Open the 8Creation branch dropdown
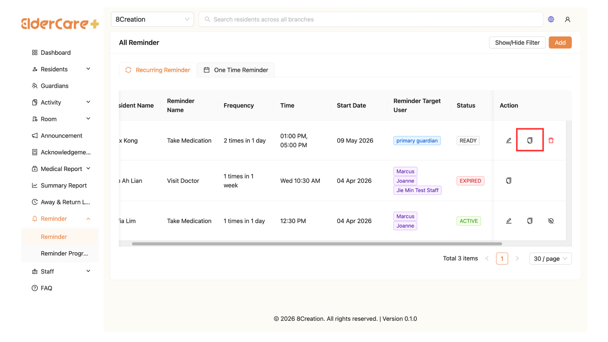 152,19
